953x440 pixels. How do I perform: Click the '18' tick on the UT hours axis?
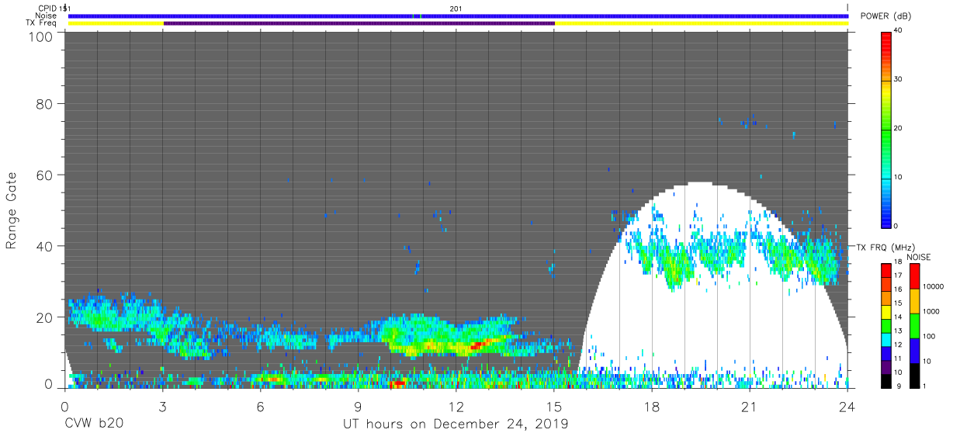click(x=651, y=406)
